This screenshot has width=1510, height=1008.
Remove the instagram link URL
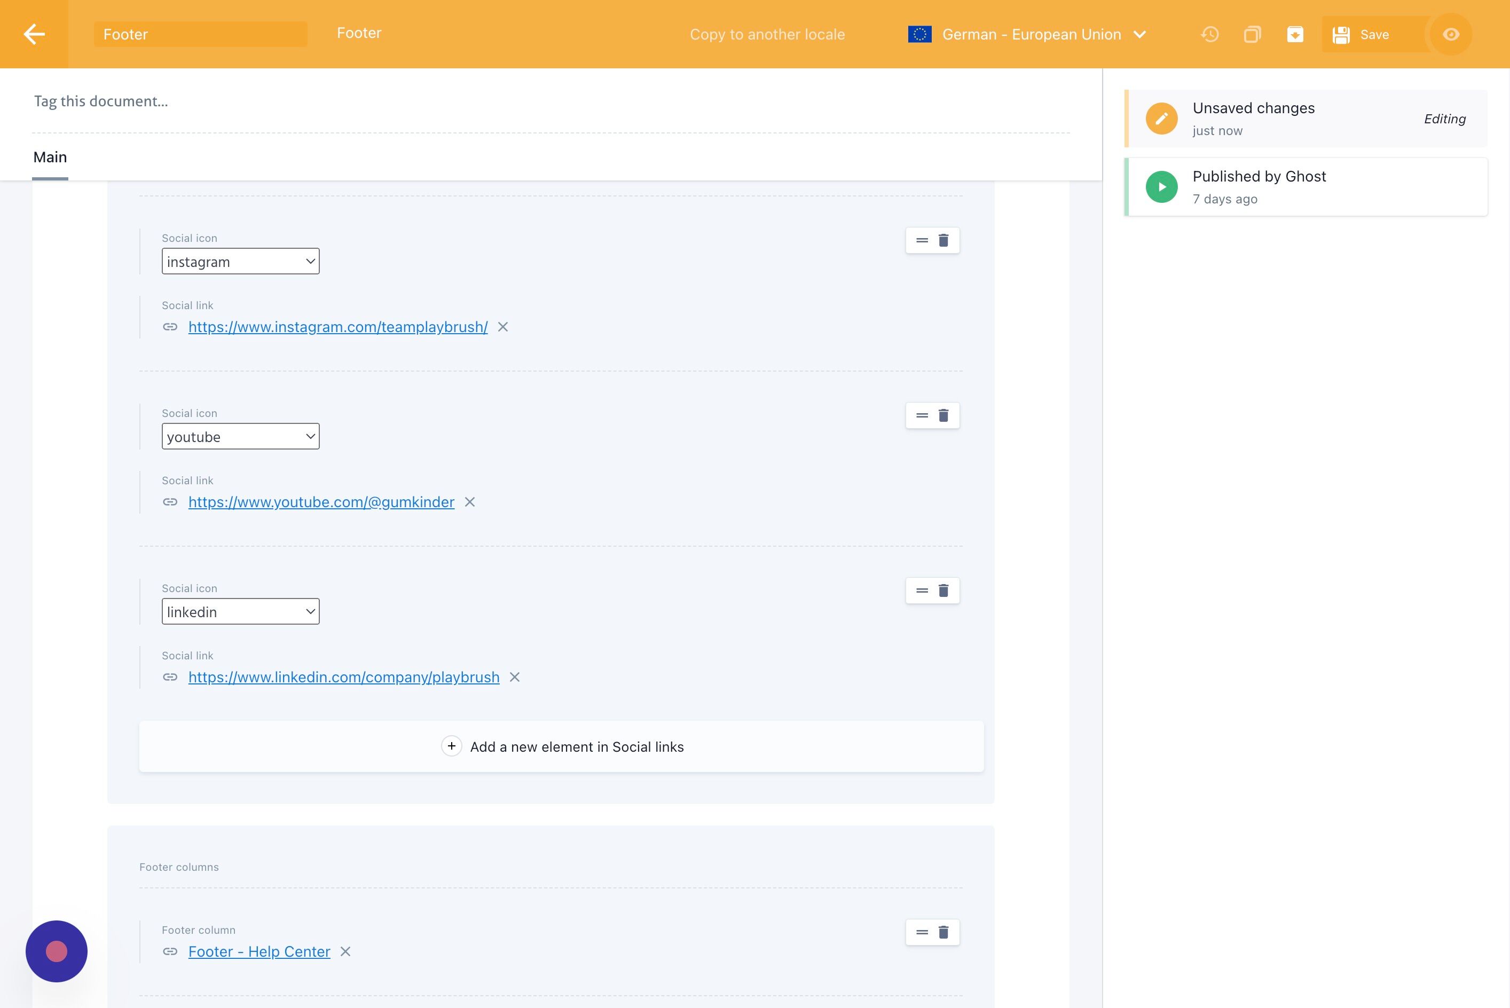tap(502, 327)
